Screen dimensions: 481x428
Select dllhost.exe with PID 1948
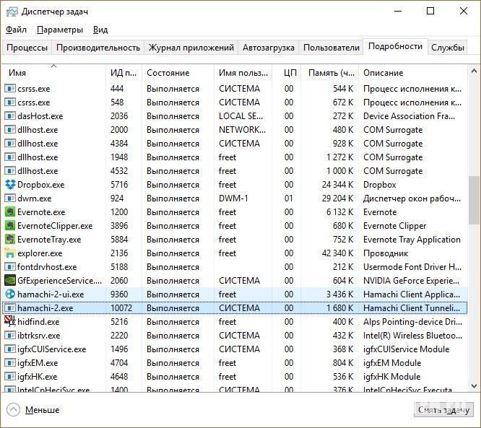click(235, 157)
